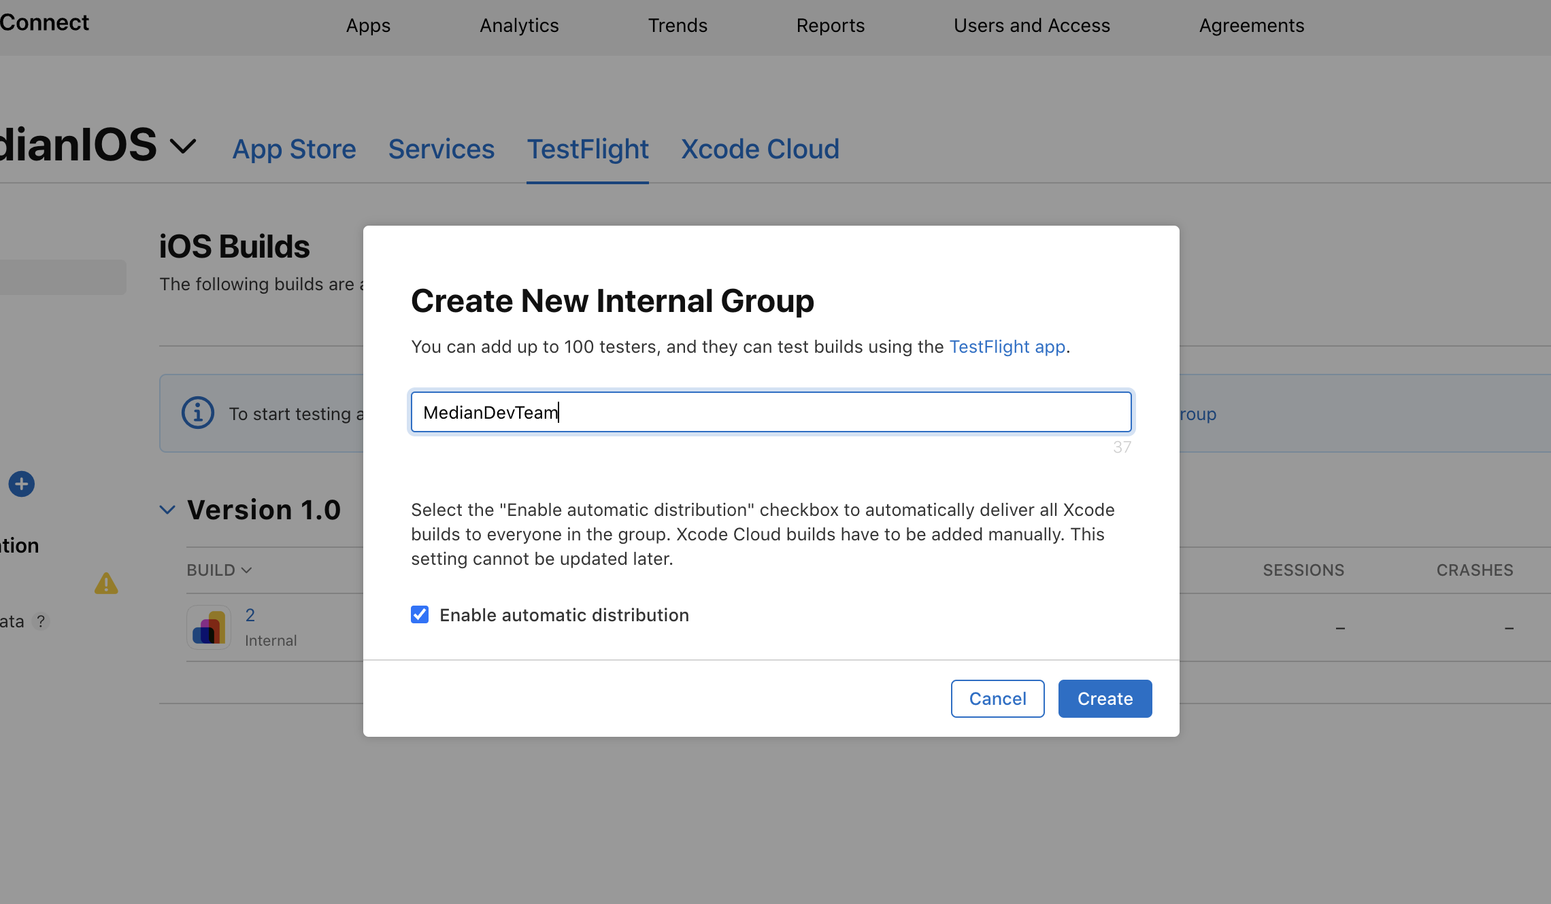The height and width of the screenshot is (904, 1551).
Task: Go to Analytics in top navigation
Action: pos(519,25)
